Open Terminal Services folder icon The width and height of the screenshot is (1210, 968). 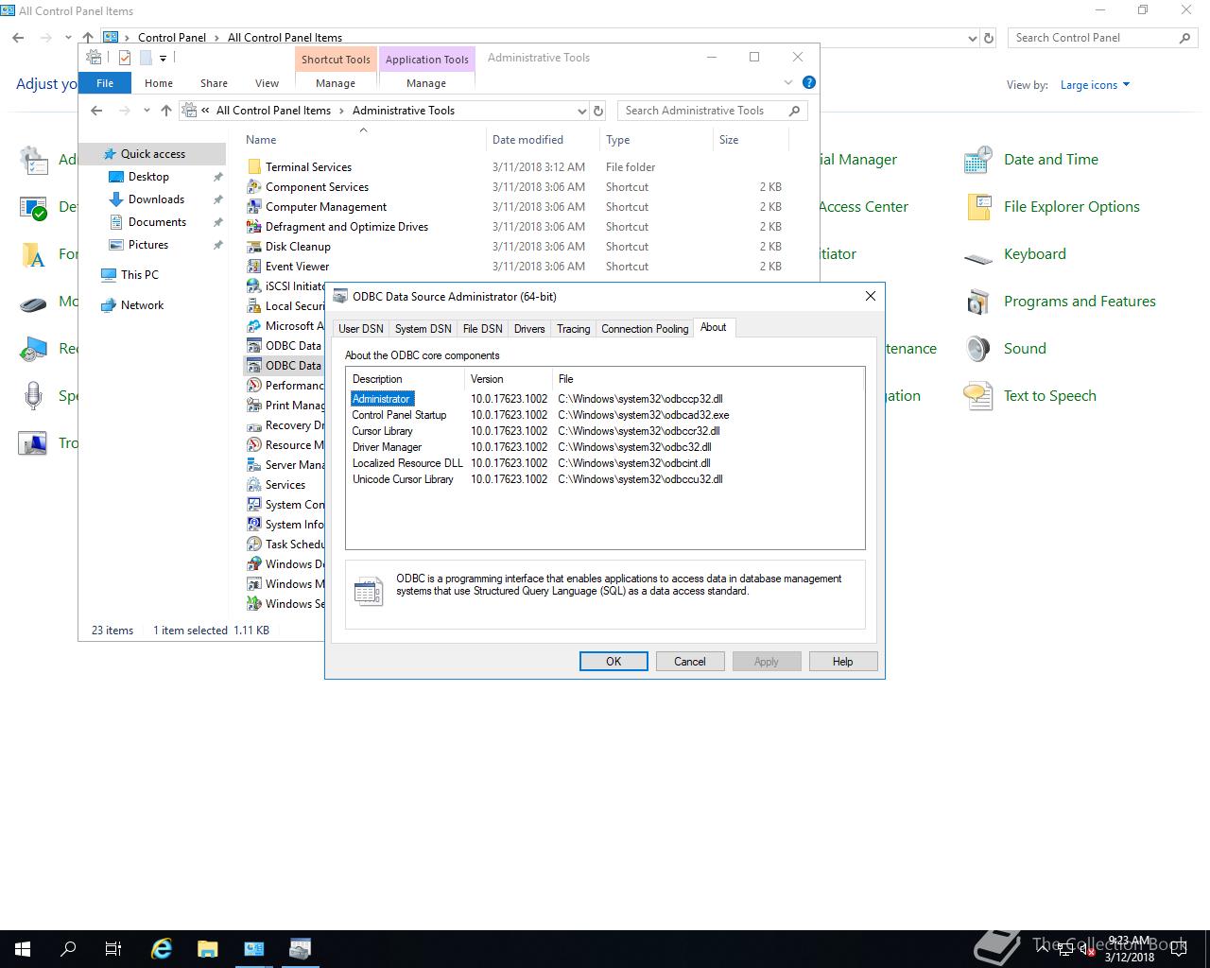click(253, 167)
